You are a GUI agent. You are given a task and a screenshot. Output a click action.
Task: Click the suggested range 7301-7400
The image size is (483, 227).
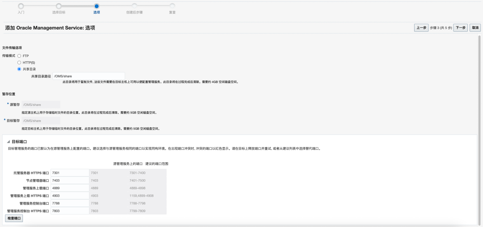(x=137, y=172)
